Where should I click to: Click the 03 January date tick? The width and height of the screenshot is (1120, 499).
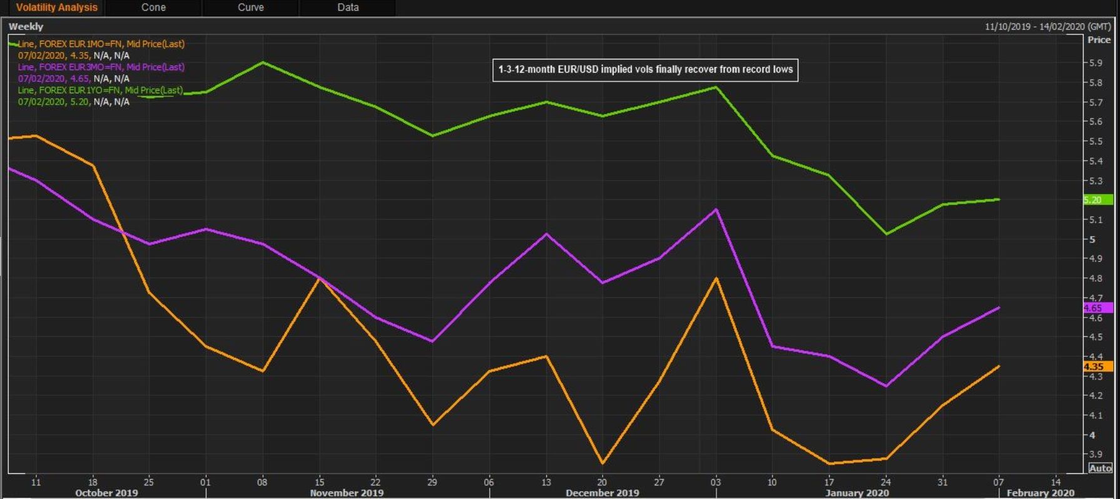[x=715, y=482]
